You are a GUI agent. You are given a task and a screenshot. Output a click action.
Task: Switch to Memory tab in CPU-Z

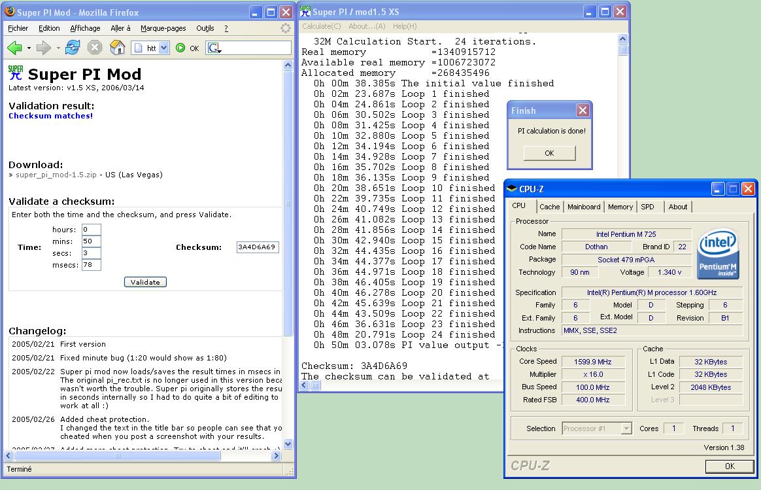(x=620, y=207)
